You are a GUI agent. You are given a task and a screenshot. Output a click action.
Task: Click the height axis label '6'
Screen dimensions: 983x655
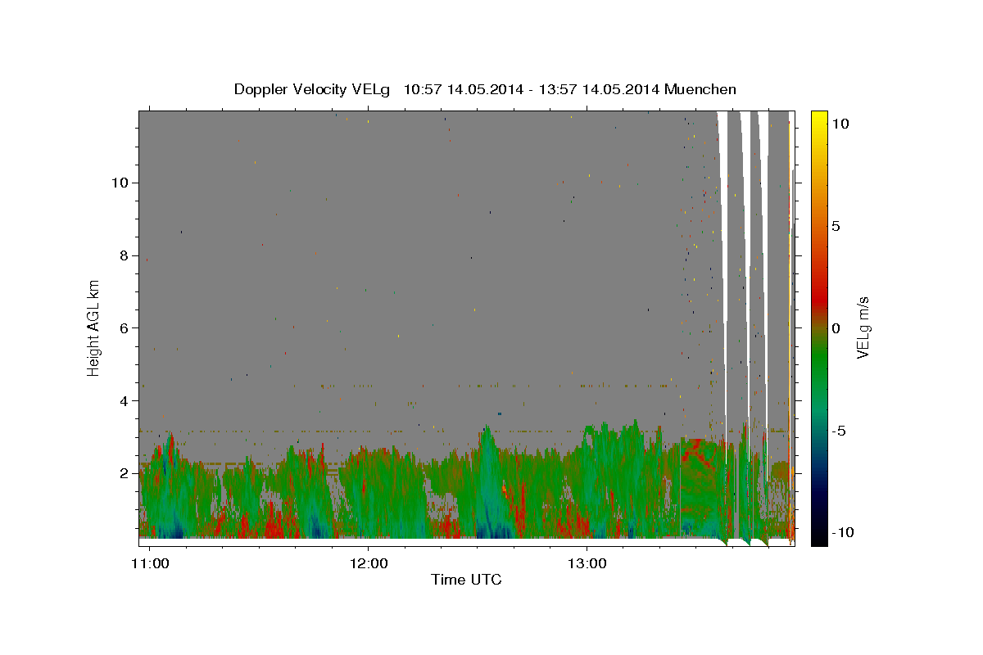pyautogui.click(x=124, y=327)
